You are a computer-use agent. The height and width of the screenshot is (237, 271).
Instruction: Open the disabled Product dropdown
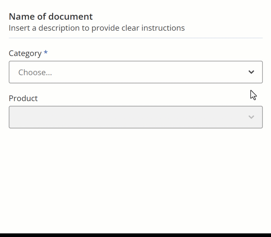[136, 117]
